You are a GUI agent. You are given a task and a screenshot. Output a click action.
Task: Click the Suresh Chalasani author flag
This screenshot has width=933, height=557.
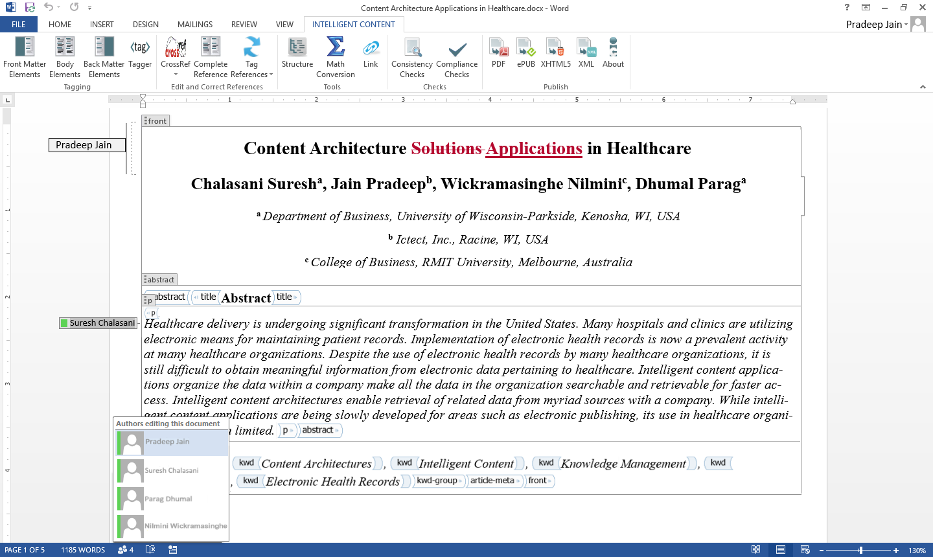click(98, 323)
